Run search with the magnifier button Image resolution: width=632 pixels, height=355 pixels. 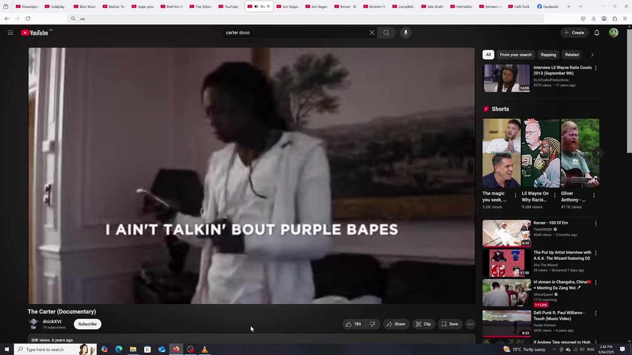(x=386, y=33)
